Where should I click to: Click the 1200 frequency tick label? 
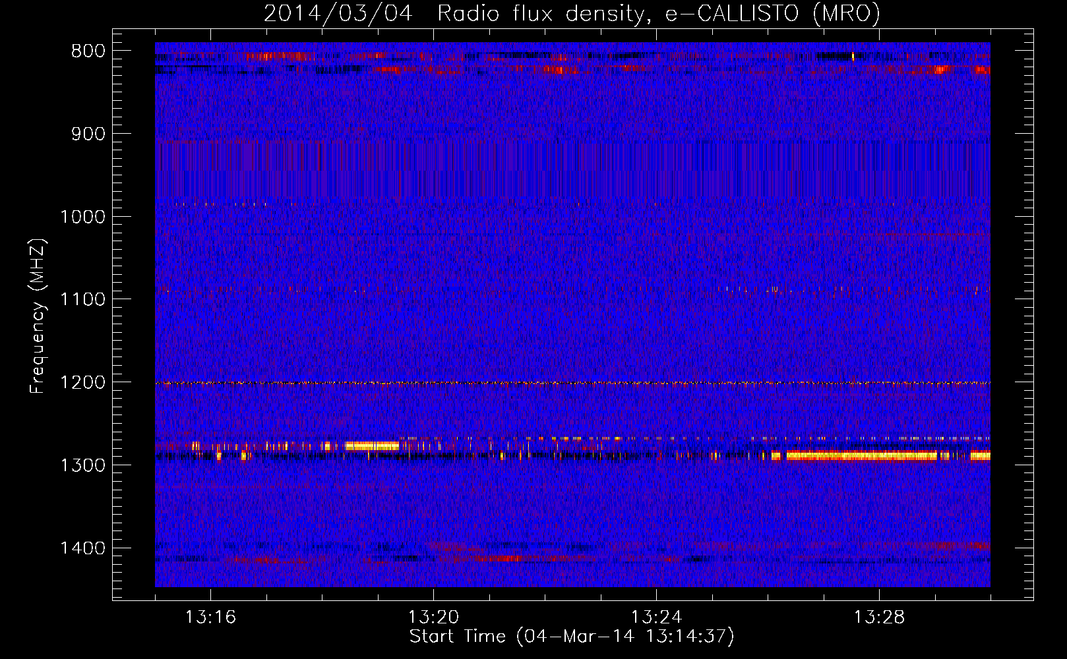pyautogui.click(x=82, y=383)
